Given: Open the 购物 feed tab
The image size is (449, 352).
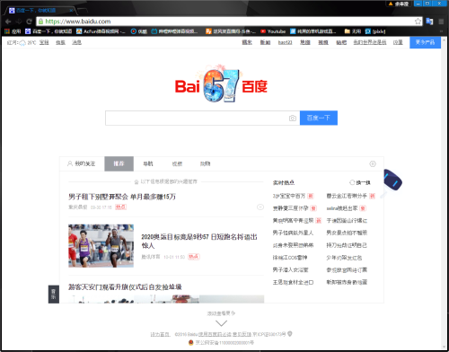Looking at the screenshot, I should (x=206, y=163).
